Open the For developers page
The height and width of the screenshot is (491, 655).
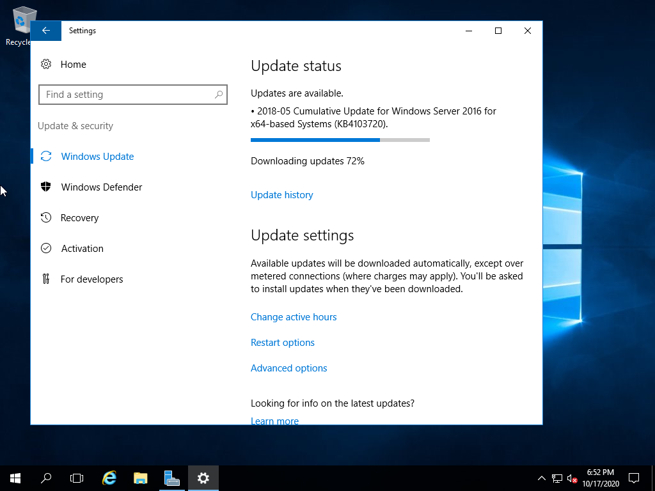coord(92,279)
